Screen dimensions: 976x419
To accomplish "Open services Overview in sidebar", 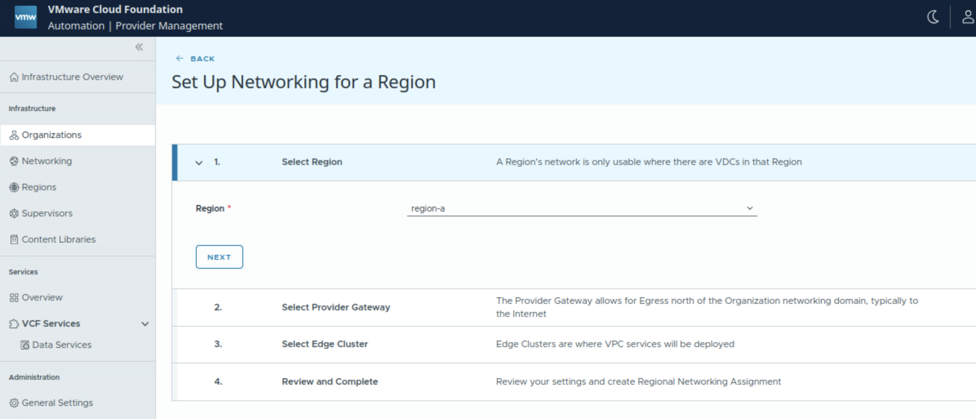I will pos(42,298).
